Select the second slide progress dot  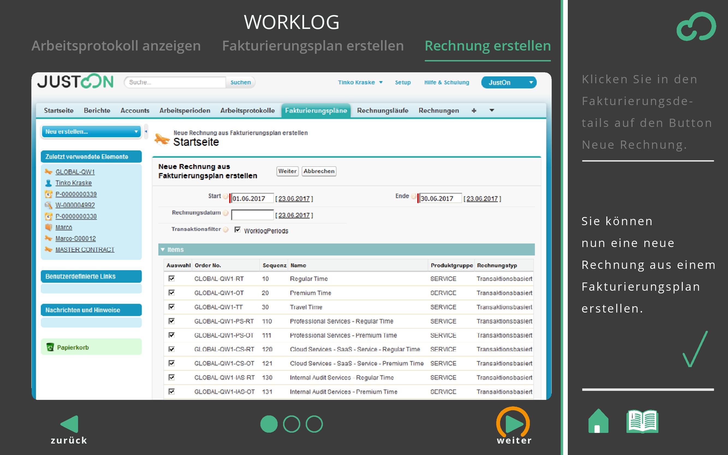[x=291, y=424]
